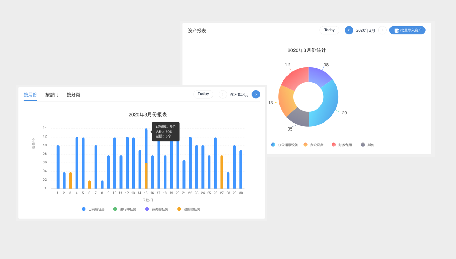This screenshot has height=259, width=456.
Task: Toggle 财务专用 legend item
Action: 342,145
